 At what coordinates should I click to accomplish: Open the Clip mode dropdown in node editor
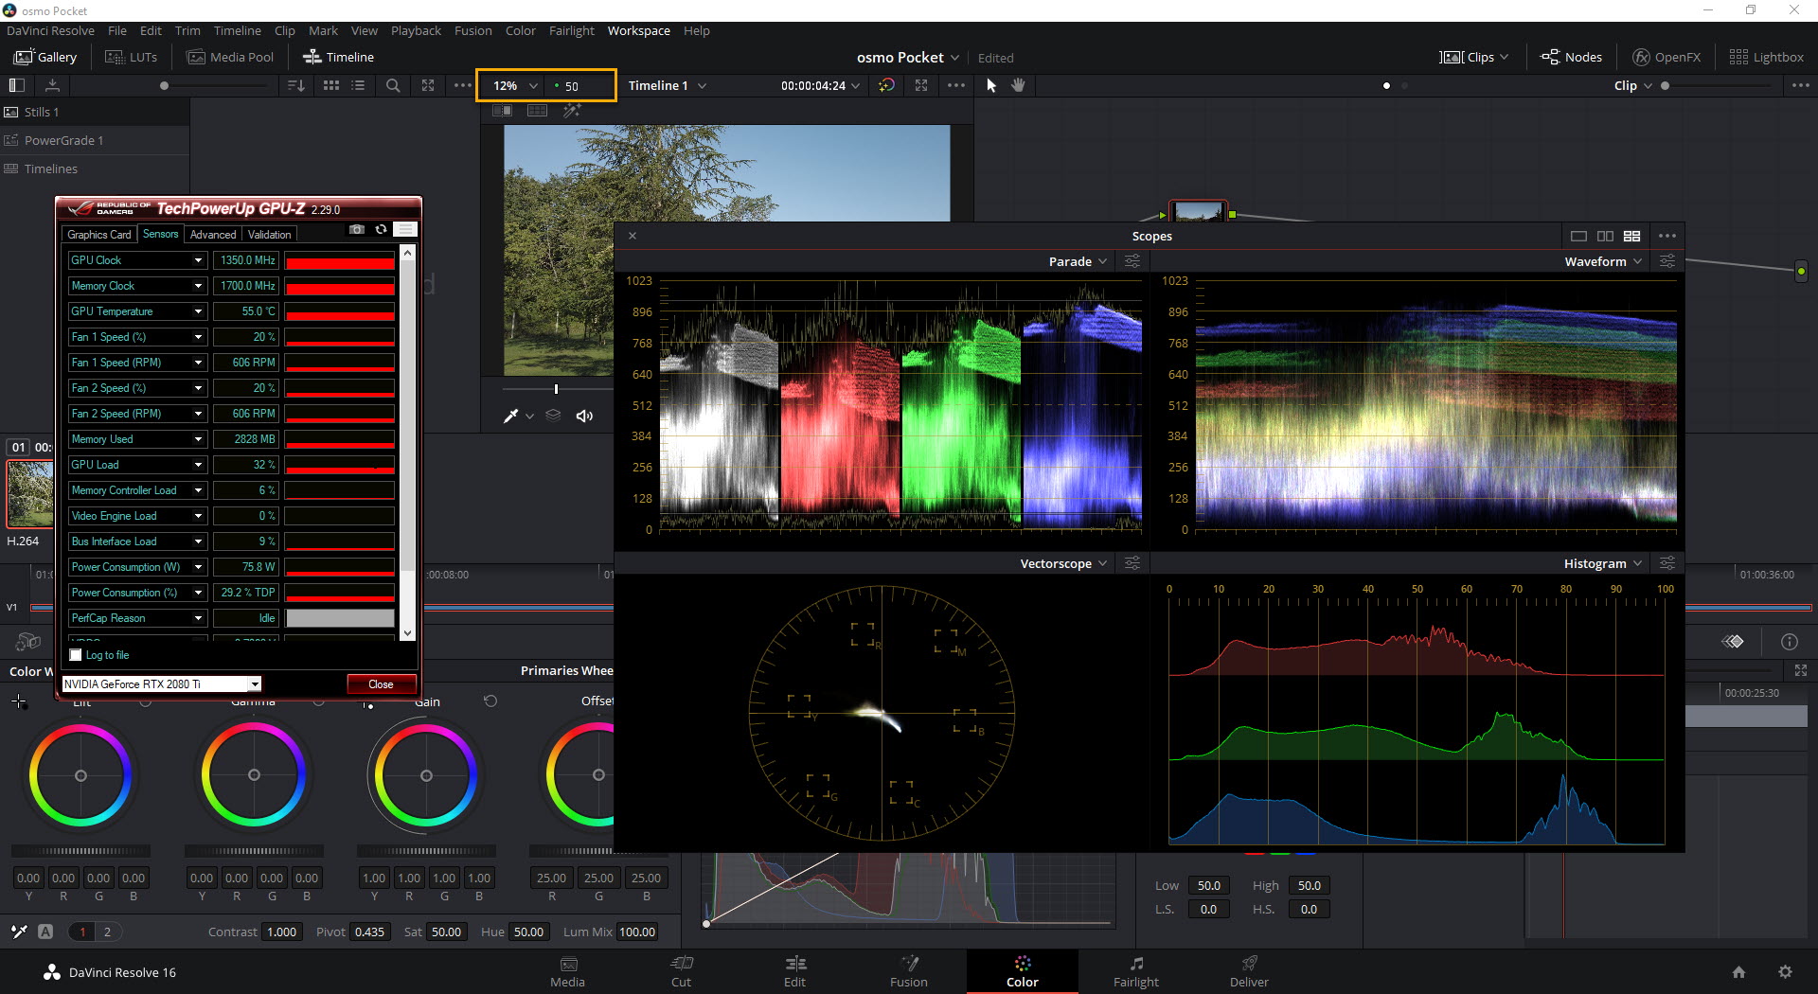(1633, 85)
